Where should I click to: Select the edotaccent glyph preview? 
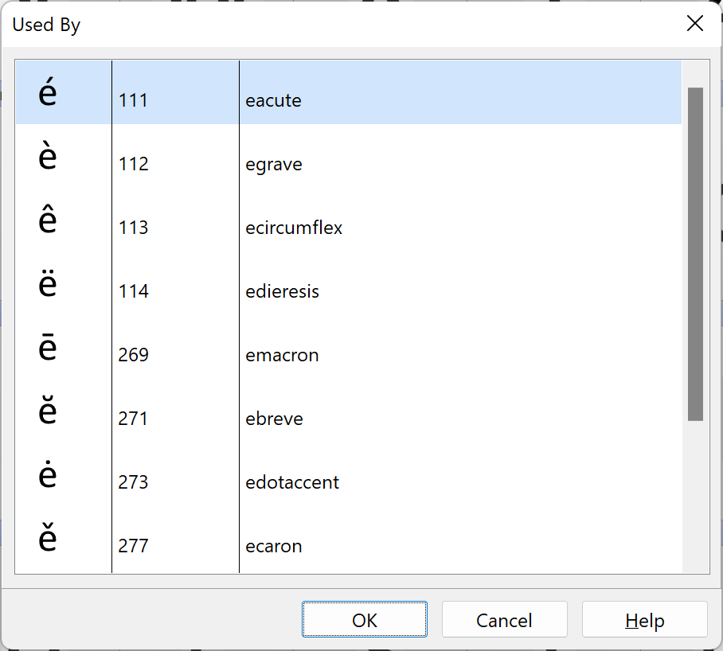tap(48, 476)
